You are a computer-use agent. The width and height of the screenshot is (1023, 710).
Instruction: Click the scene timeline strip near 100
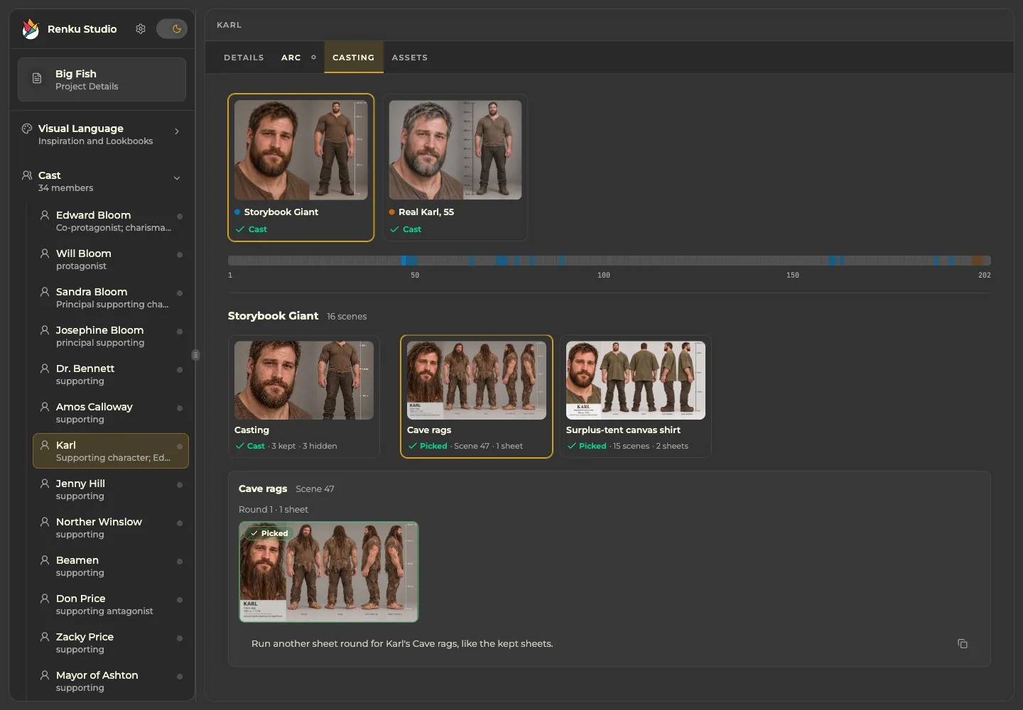pos(604,261)
